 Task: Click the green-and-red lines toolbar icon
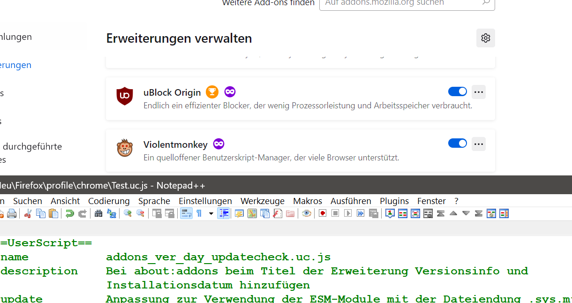[403, 213]
